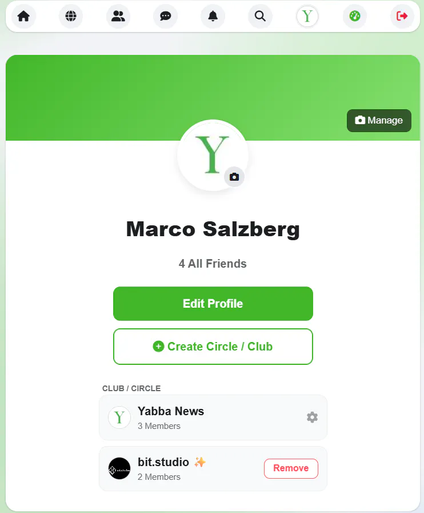Click the bit.studio black logo thumbnail
The height and width of the screenshot is (513, 424).
[x=119, y=468]
